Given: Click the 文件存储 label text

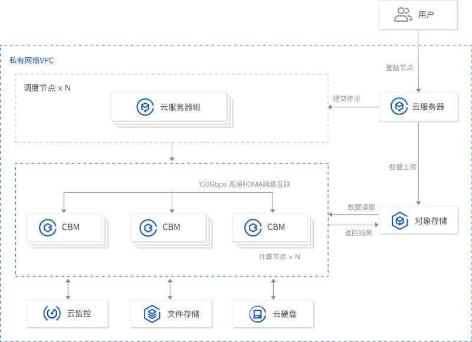Looking at the screenshot, I should pyautogui.click(x=183, y=314).
